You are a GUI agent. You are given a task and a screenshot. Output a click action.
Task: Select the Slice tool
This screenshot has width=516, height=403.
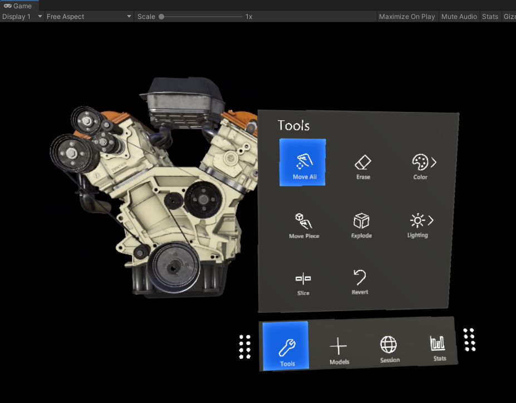[x=303, y=281]
